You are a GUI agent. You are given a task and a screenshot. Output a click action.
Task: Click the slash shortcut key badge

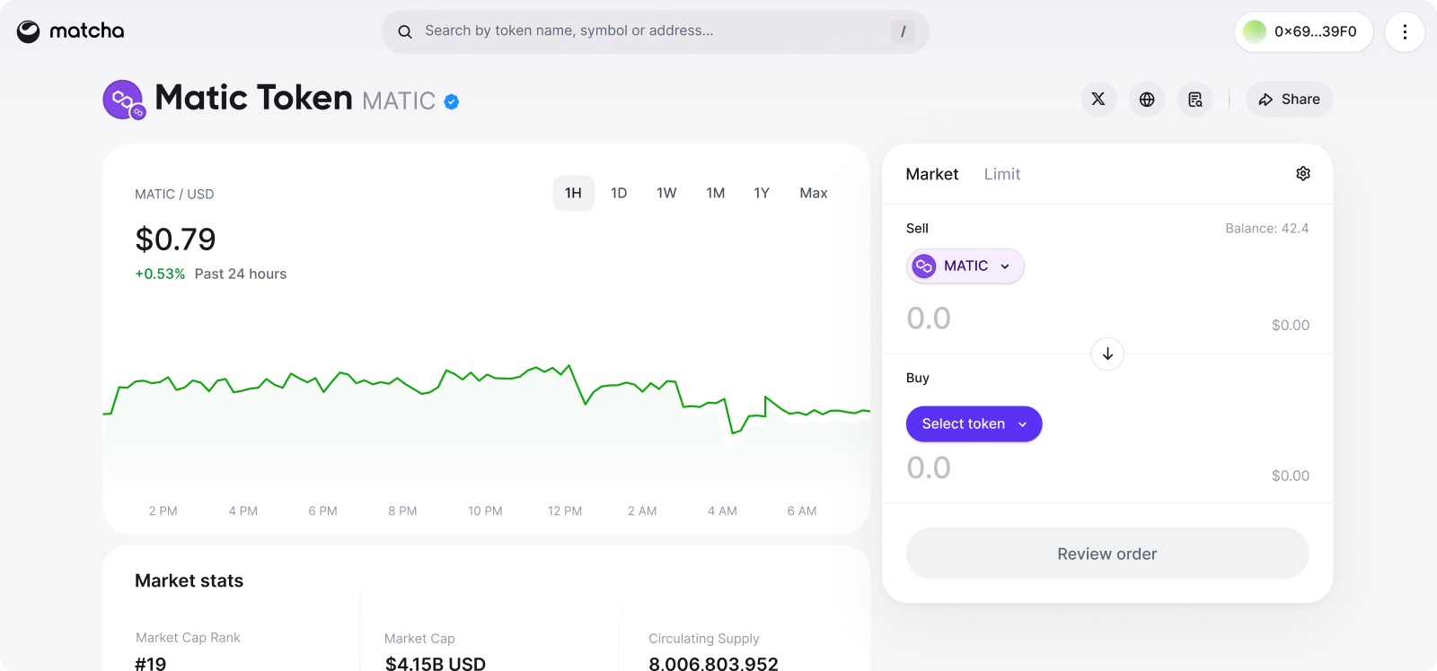[x=903, y=31]
